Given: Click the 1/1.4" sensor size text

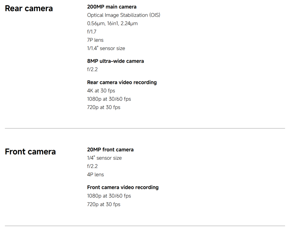Looking at the screenshot, I should (x=106, y=48).
